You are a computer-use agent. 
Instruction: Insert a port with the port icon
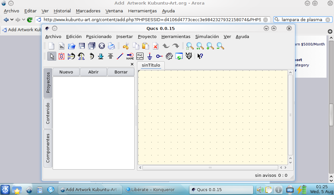(159, 56)
